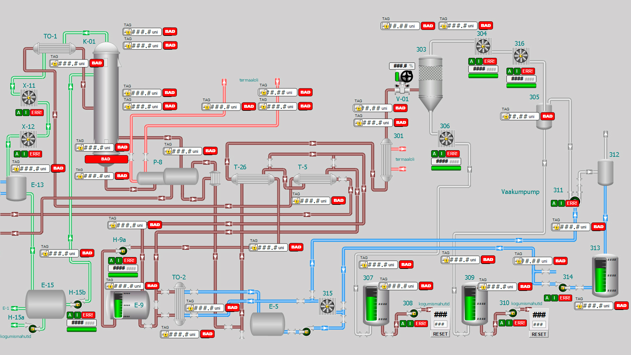Set X-11 fan to A mode
Image resolution: width=631 pixels, height=355 pixels.
pyautogui.click(x=19, y=112)
